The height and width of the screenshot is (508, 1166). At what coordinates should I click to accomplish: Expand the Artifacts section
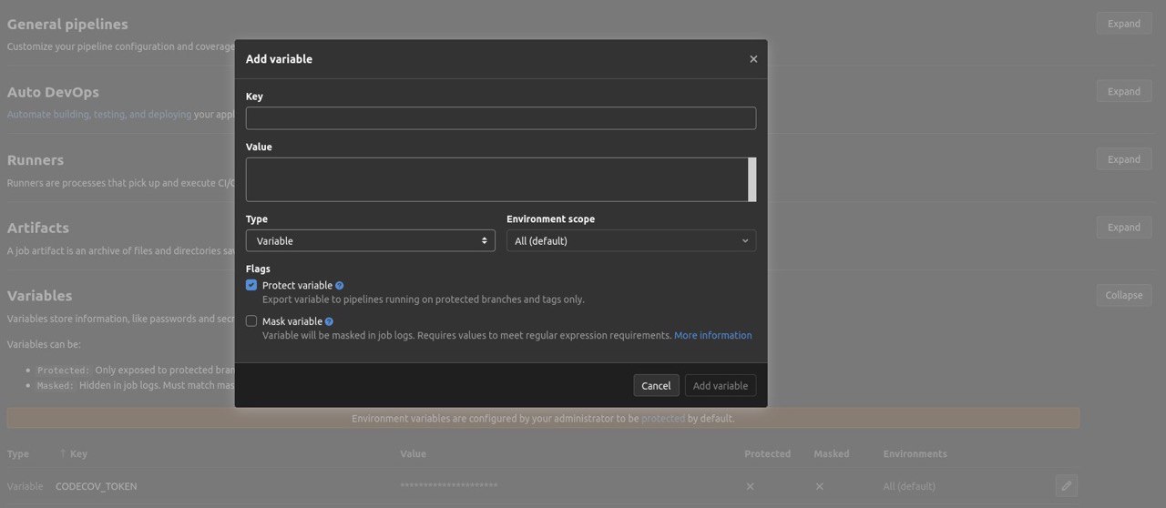tap(1124, 228)
